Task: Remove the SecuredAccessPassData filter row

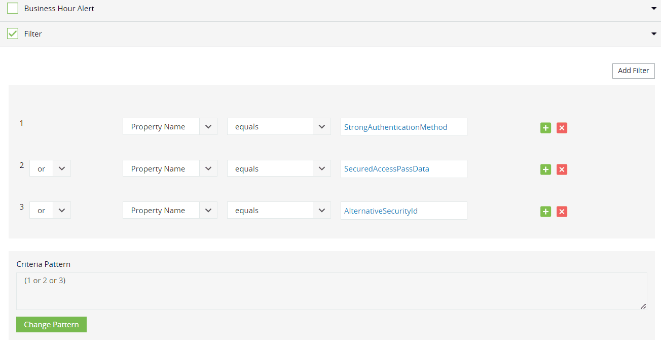Action: [562, 169]
